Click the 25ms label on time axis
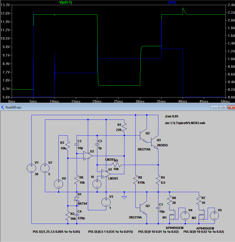This screenshot has width=235, height=242. click(x=118, y=101)
